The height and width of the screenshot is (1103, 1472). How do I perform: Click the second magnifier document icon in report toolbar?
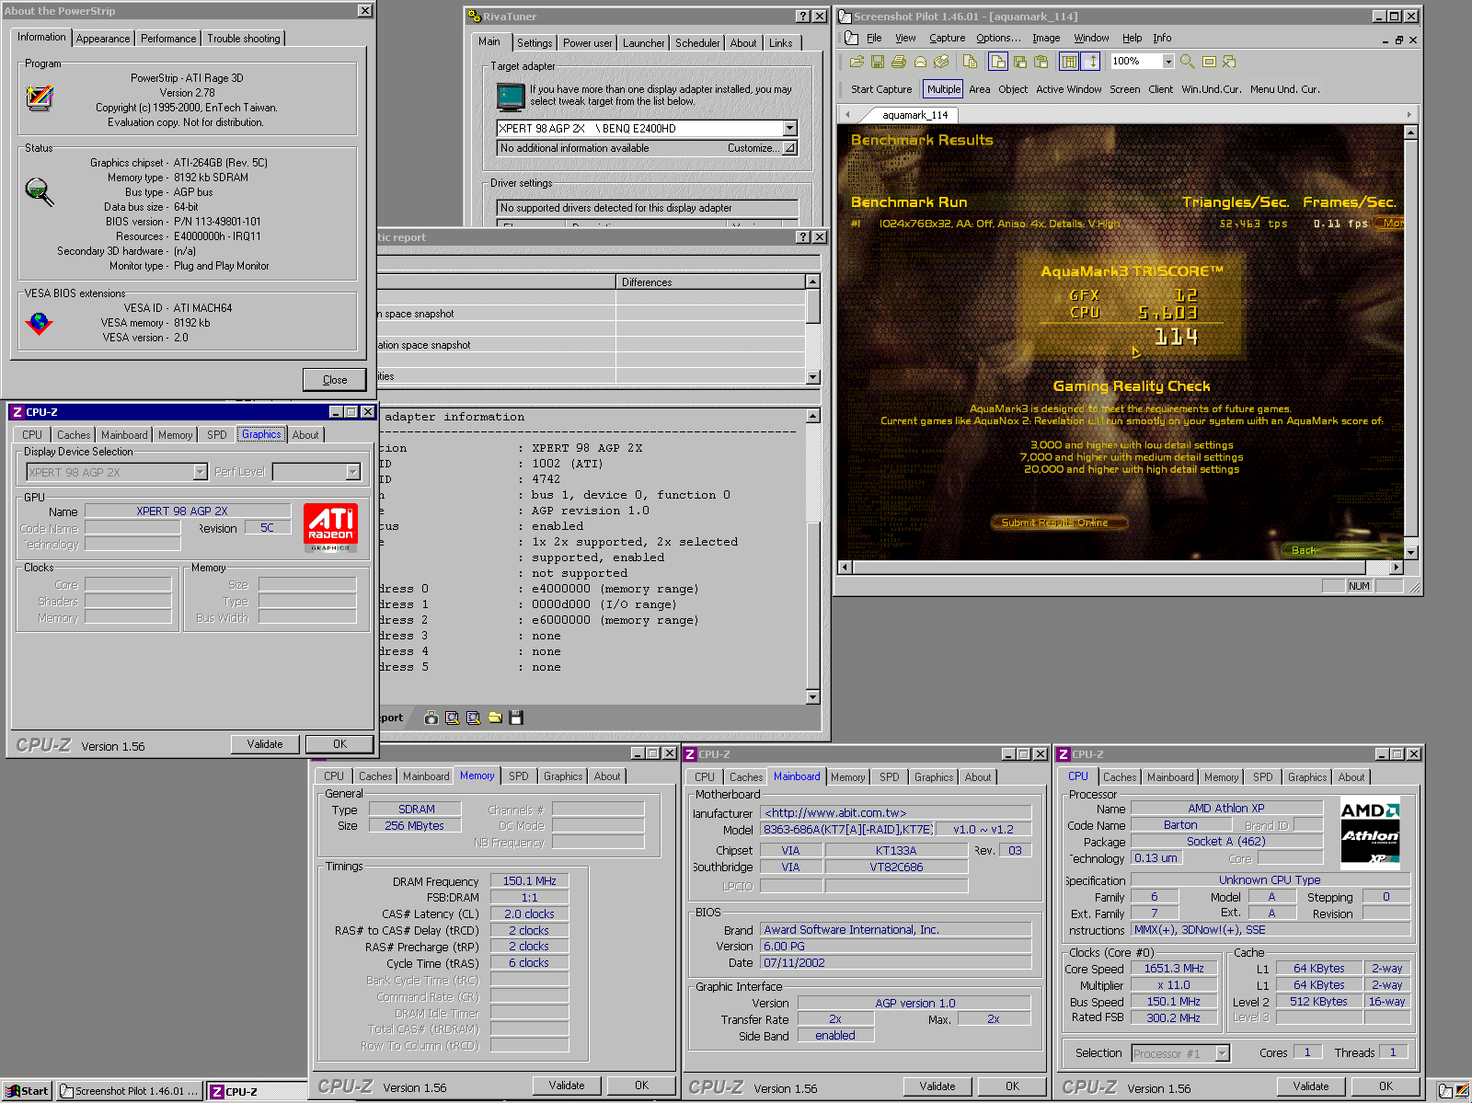click(x=474, y=718)
